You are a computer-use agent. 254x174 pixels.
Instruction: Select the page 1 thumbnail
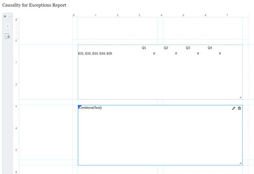7,26
